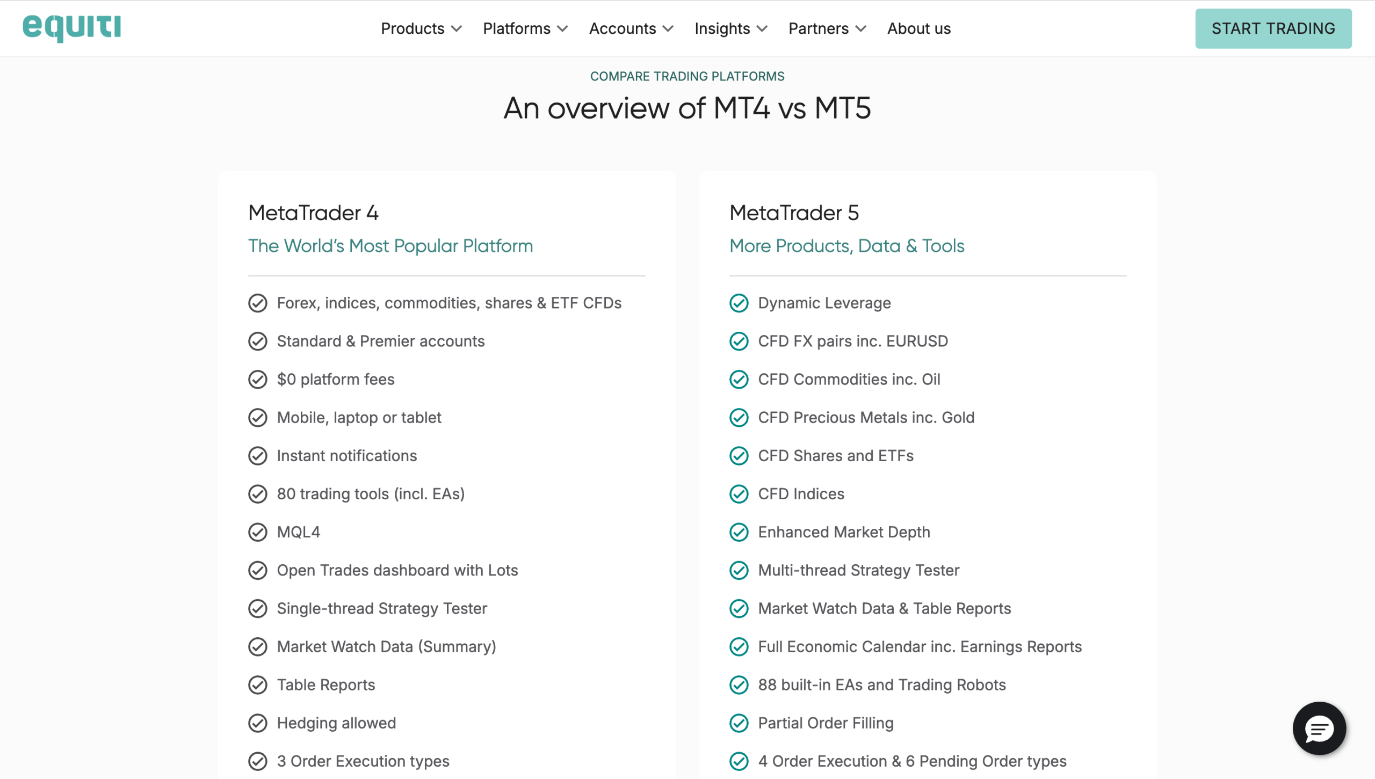This screenshot has height=779, width=1375.
Task: Click green checkmark beside 88 built-in EAs
Action: (739, 685)
